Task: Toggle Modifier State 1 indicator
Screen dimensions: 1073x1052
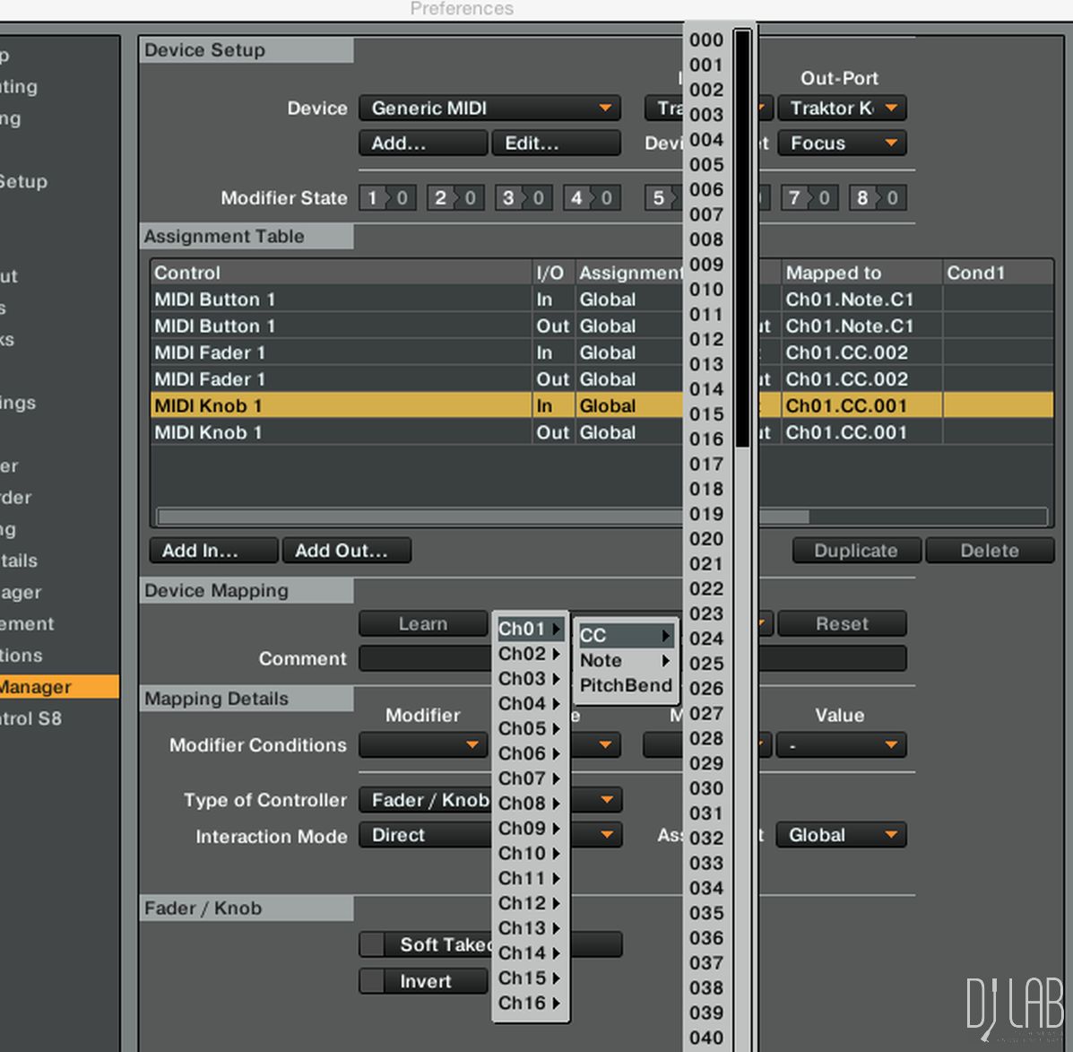Action: pyautogui.click(x=387, y=198)
